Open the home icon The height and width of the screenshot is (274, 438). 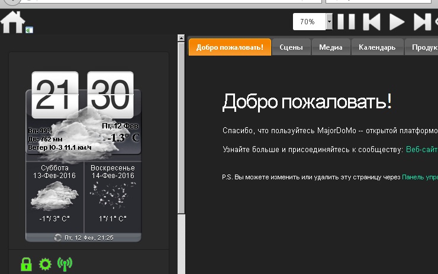[x=13, y=22]
